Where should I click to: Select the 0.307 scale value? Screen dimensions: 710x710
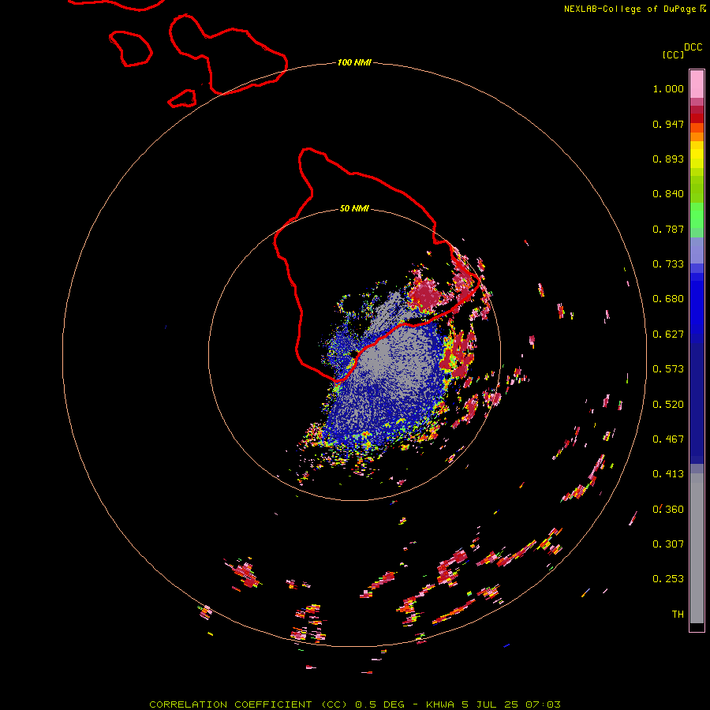668,544
